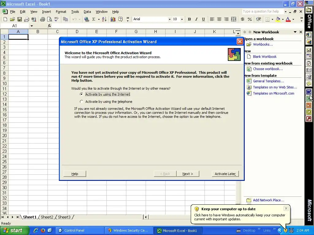This screenshot has width=314, height=235.
Task: Open Print Preview from the toolbar
Action: pos(49,19)
